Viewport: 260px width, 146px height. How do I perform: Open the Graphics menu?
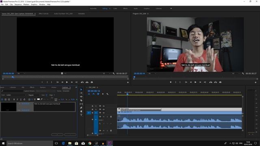pos(34,4)
